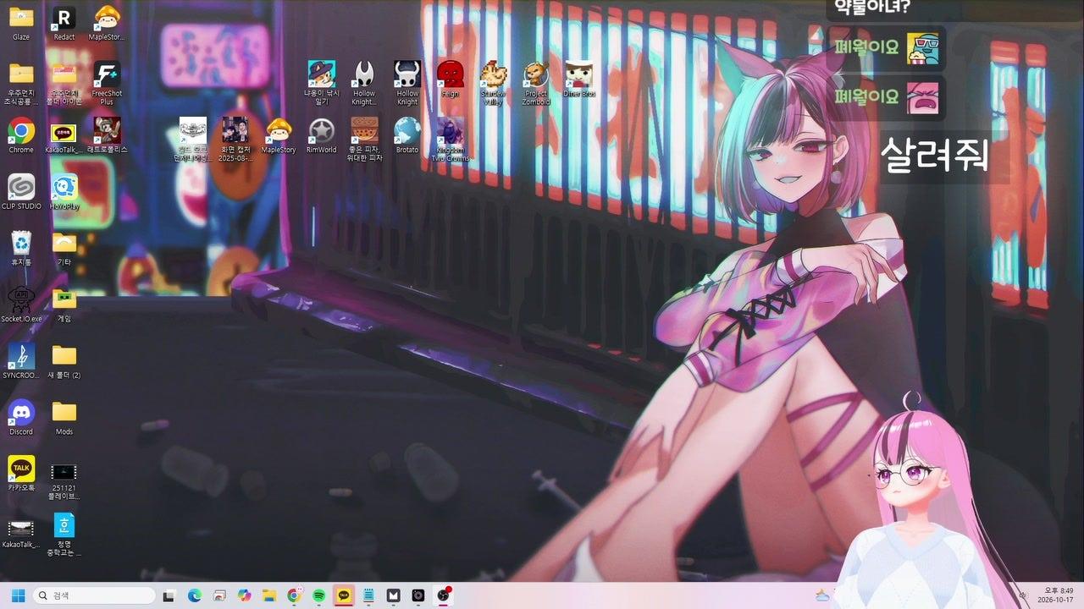This screenshot has width=1084, height=609.
Task: Select the Diner Bros desktop icon
Action: (579, 80)
